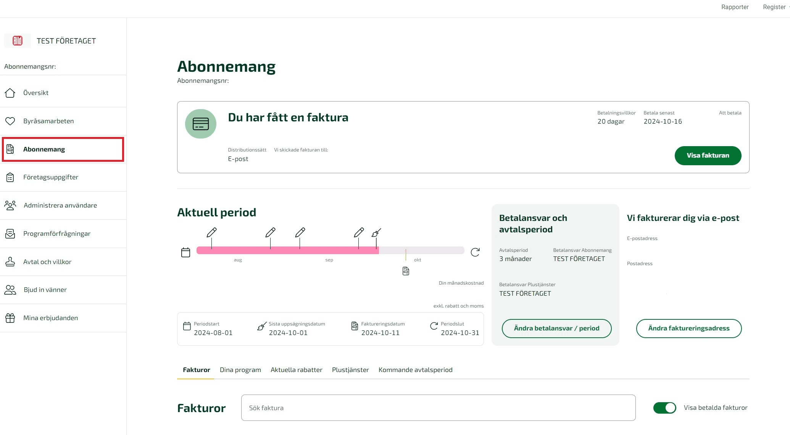Click the stamp icon next to Avtal och villkor
This screenshot has height=435, width=790.
[10, 262]
